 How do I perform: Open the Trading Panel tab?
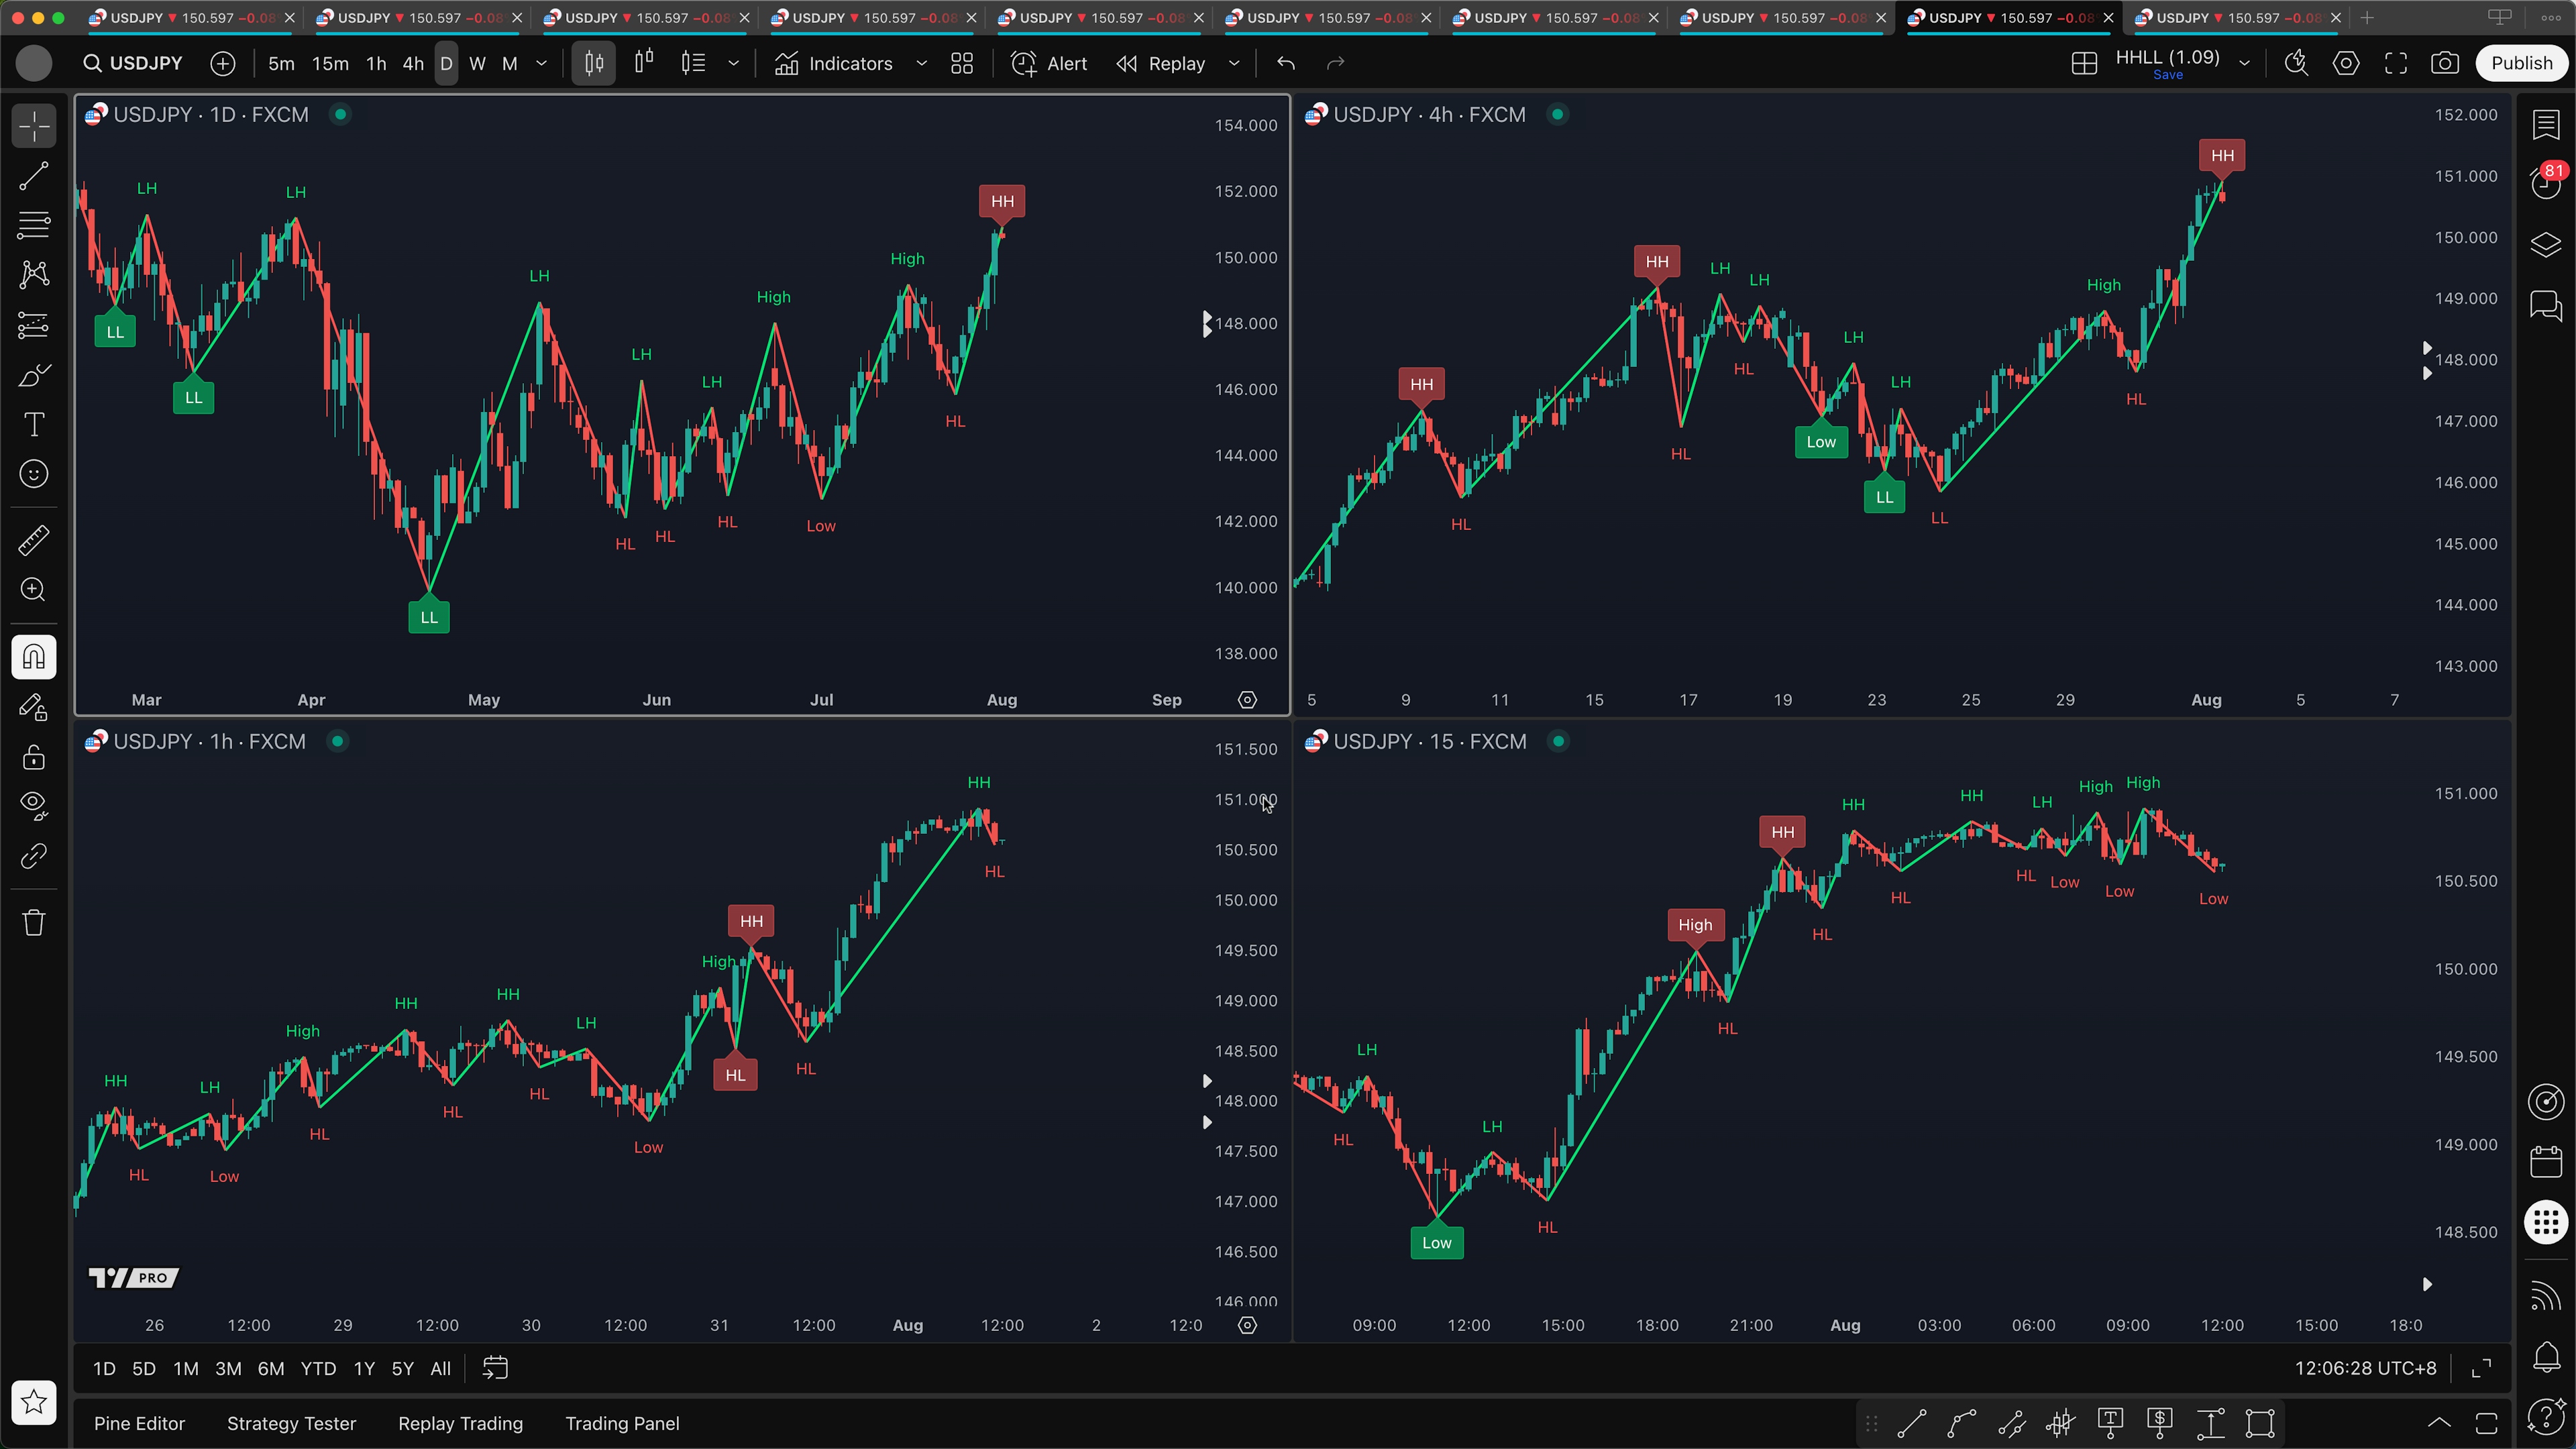click(x=622, y=1423)
